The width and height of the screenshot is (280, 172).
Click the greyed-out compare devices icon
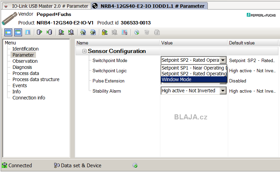click(115, 32)
